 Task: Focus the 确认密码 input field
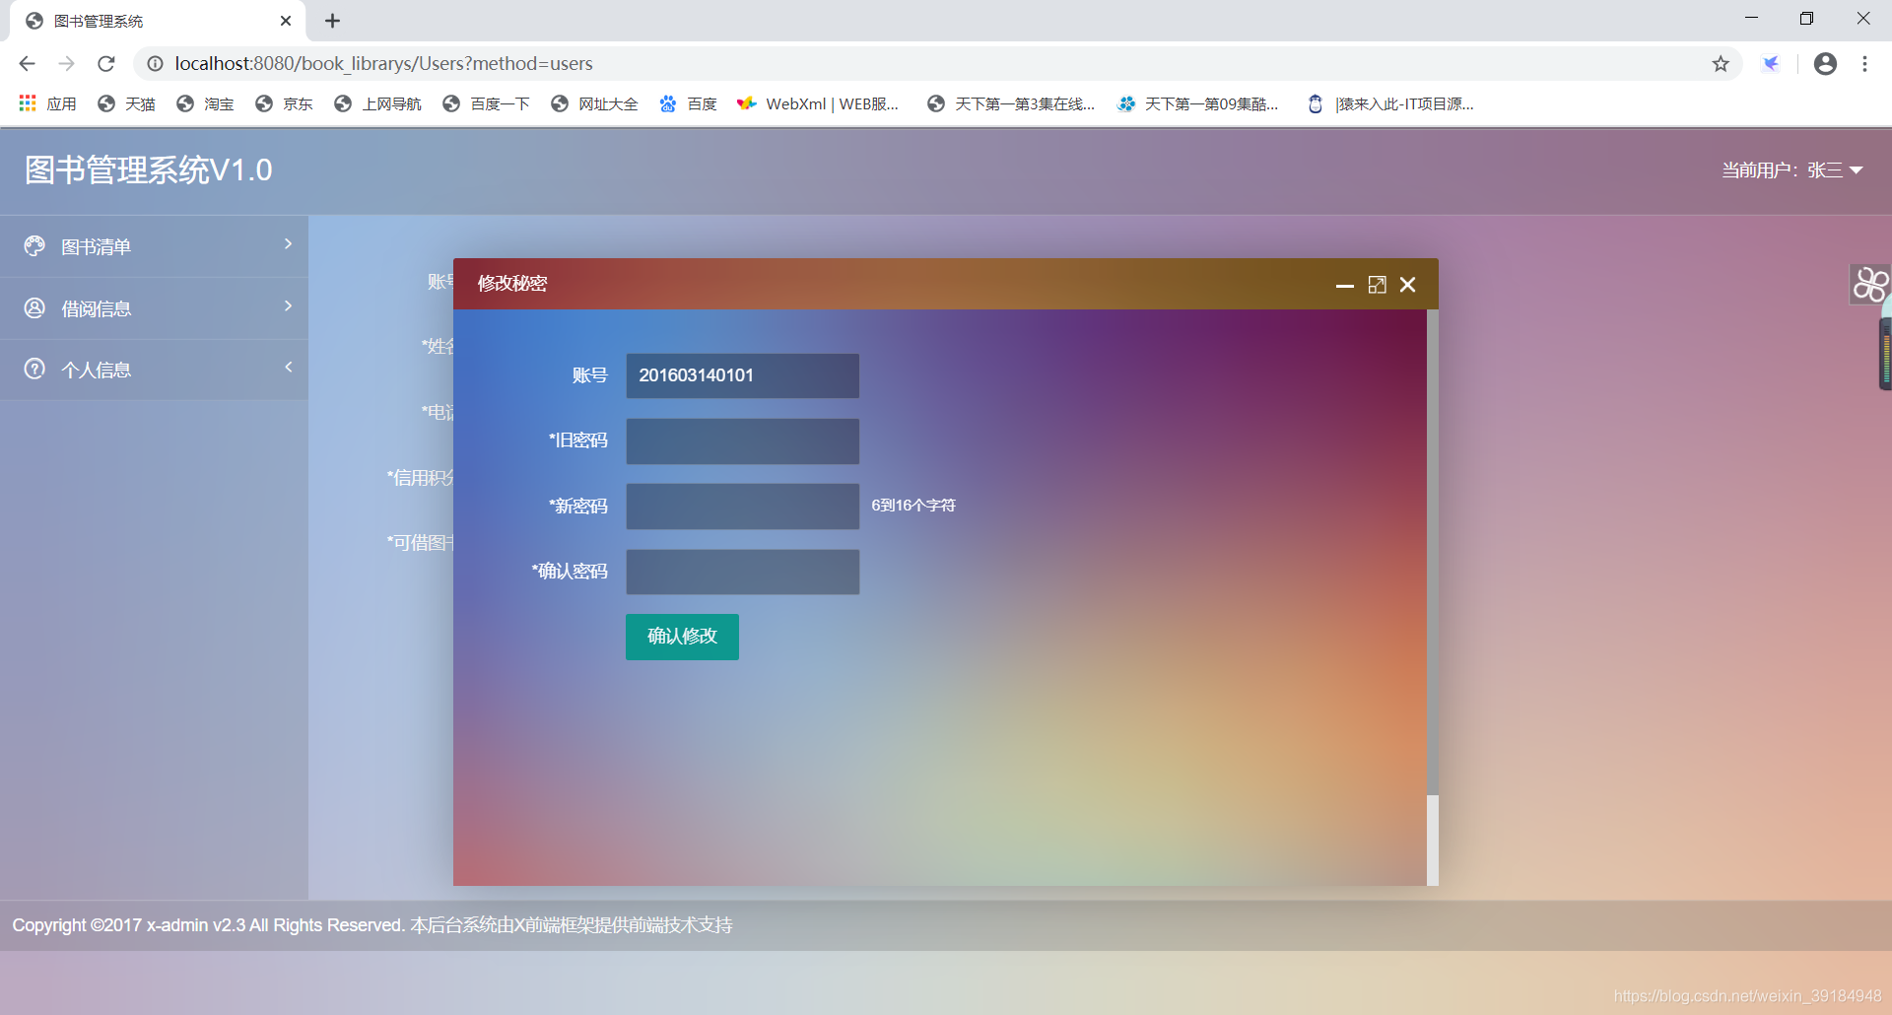click(742, 572)
